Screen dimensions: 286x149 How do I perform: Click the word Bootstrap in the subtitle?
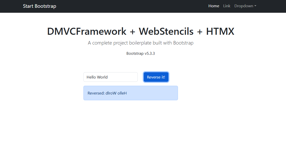[183, 43]
